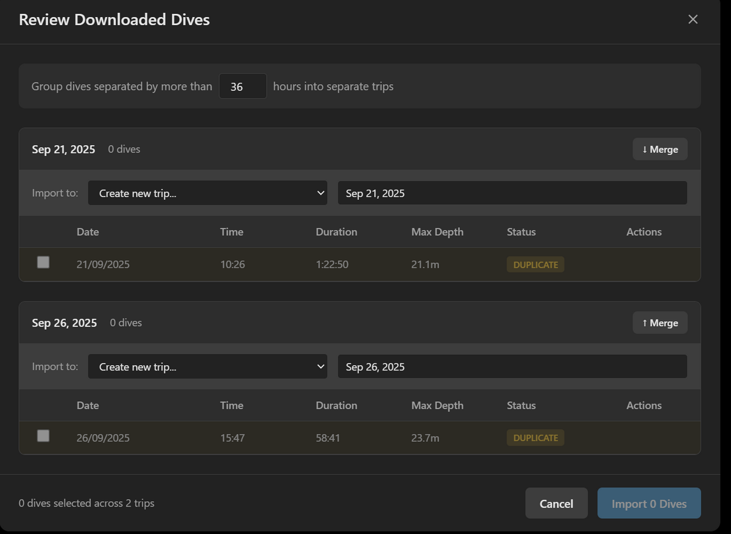Screen dimensions: 731x534
Task: Click Duration column header in Sep 26 table
Action: click(x=336, y=405)
